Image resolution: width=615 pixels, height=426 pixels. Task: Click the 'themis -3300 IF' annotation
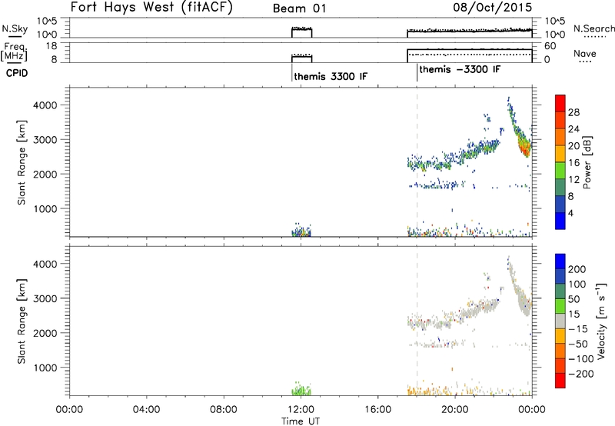coord(460,69)
